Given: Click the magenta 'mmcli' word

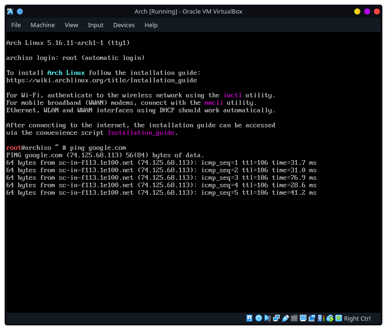Looking at the screenshot, I should 214,103.
